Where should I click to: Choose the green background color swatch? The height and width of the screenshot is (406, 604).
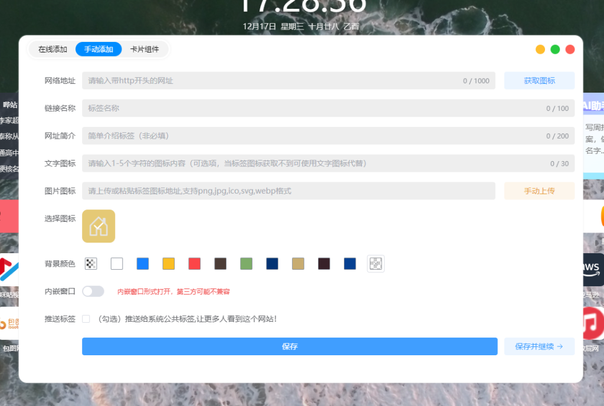(x=246, y=264)
